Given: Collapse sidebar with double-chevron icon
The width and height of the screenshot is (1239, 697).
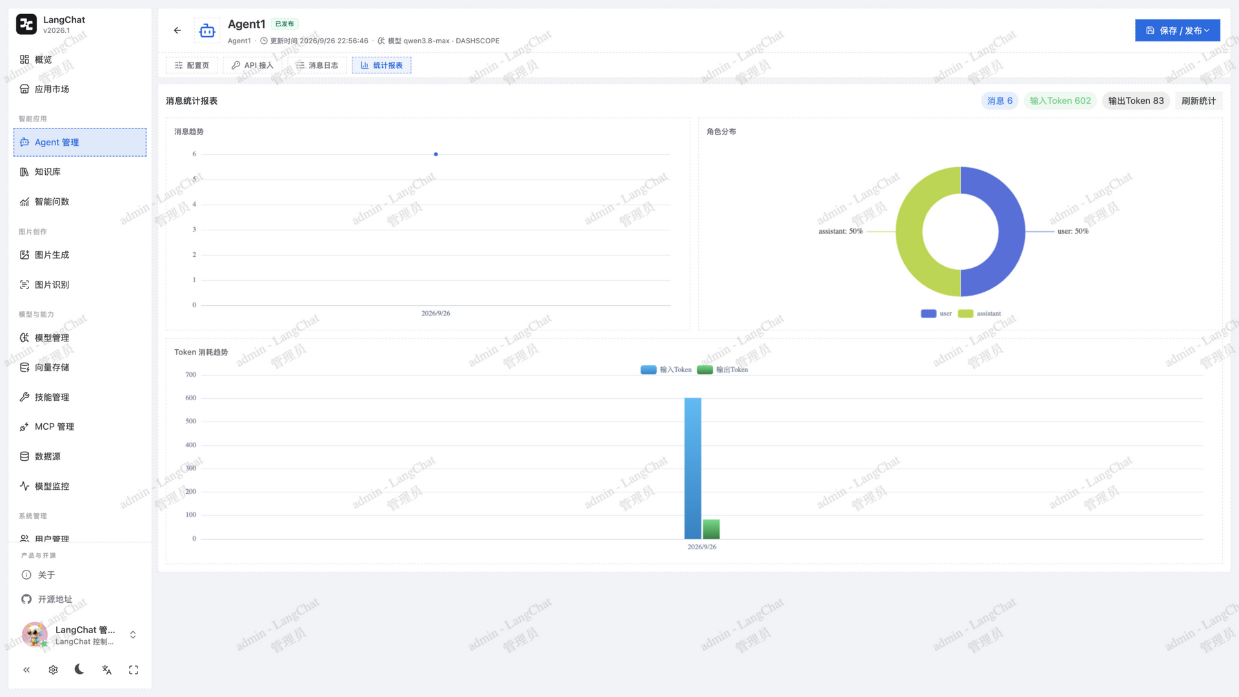Looking at the screenshot, I should point(26,670).
